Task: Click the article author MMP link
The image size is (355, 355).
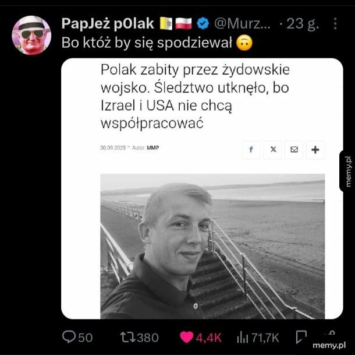Action: coord(153,148)
